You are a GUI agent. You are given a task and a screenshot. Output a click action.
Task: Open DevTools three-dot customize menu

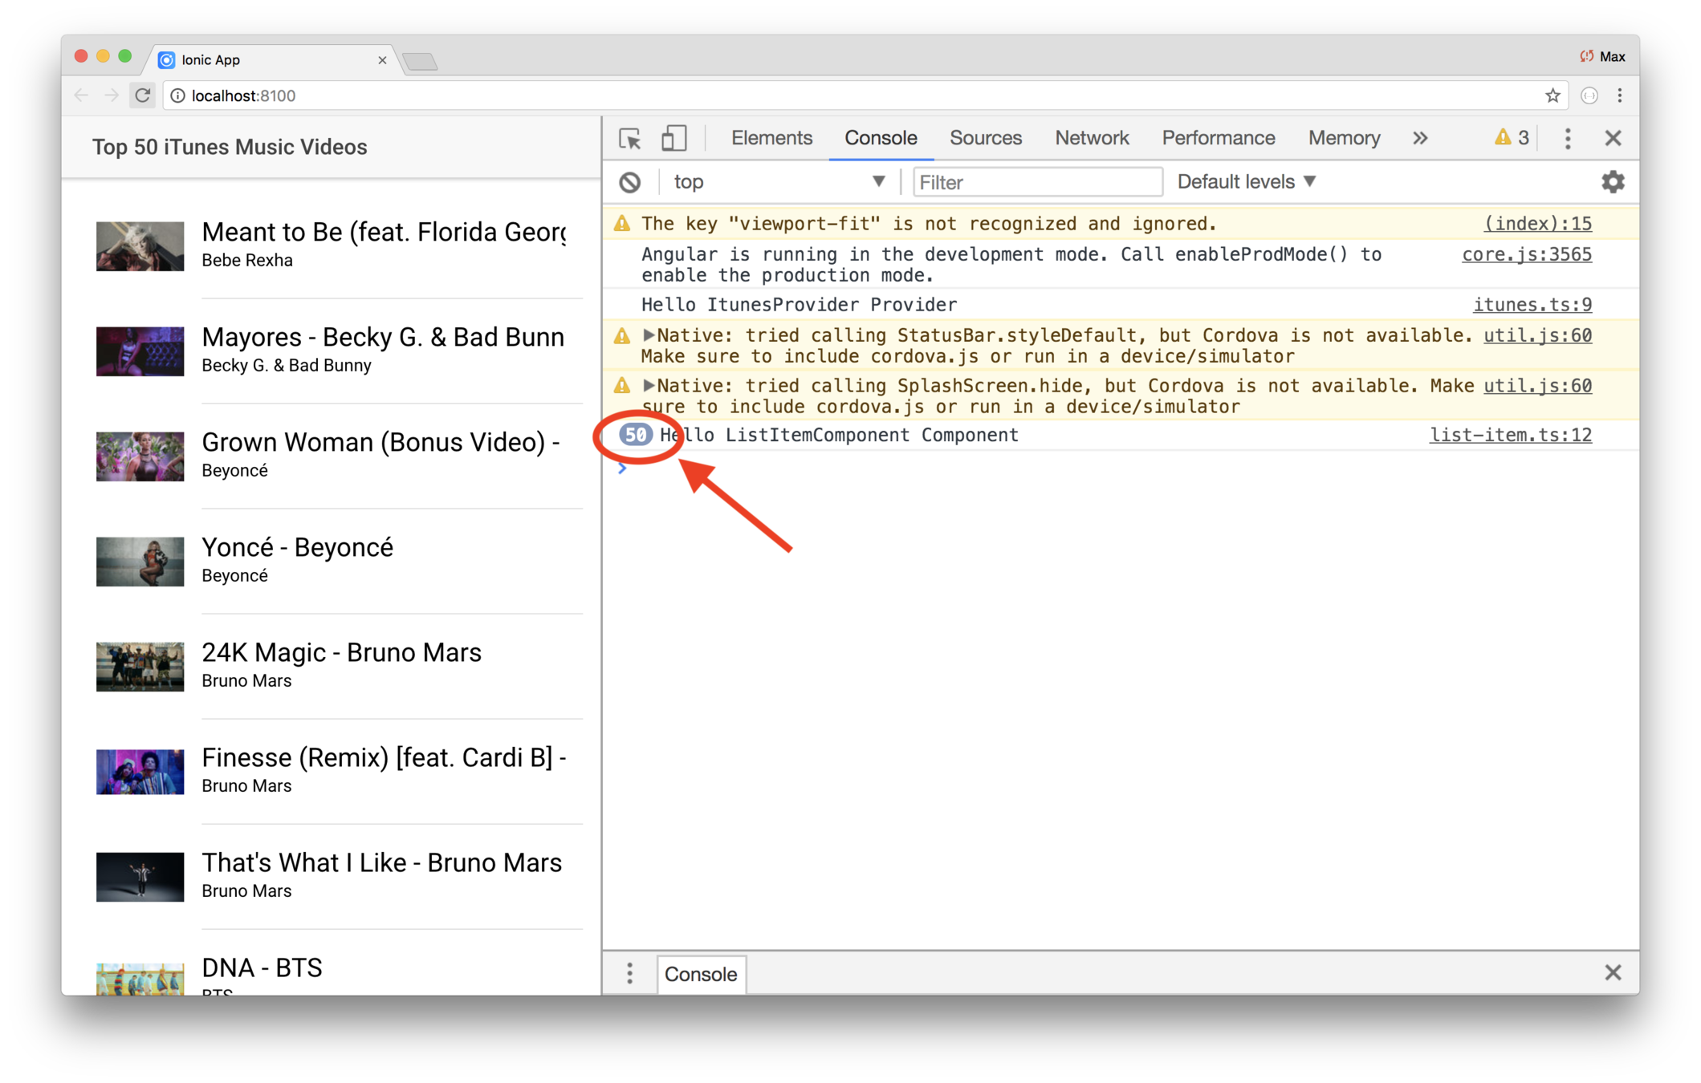[1567, 139]
